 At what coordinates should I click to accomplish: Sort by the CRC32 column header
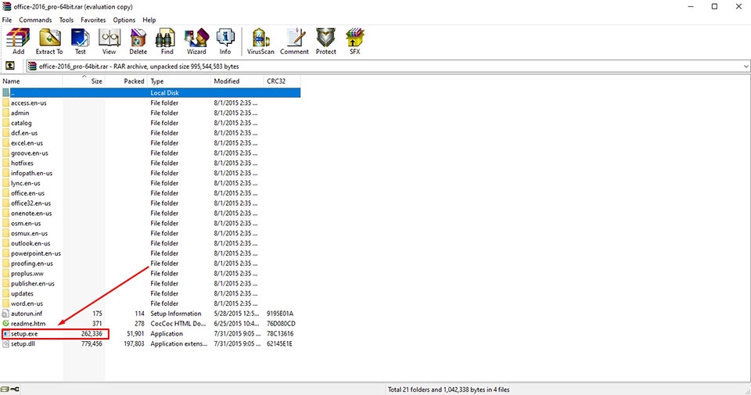[282, 81]
